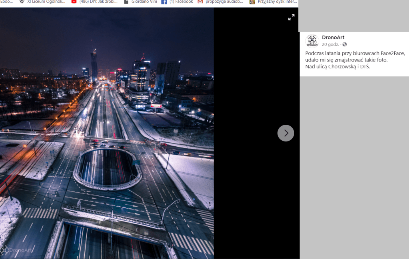Click the post caption about Face2Face
This screenshot has width=409, height=259.
355,60
